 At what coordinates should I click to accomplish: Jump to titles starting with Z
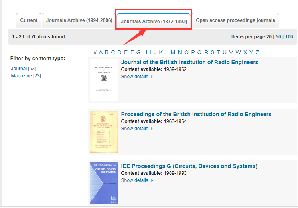click(257, 52)
